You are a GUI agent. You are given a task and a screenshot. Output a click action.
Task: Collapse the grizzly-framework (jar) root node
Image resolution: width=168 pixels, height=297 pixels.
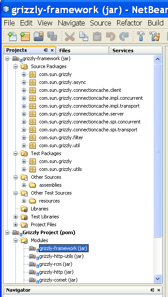(7, 58)
